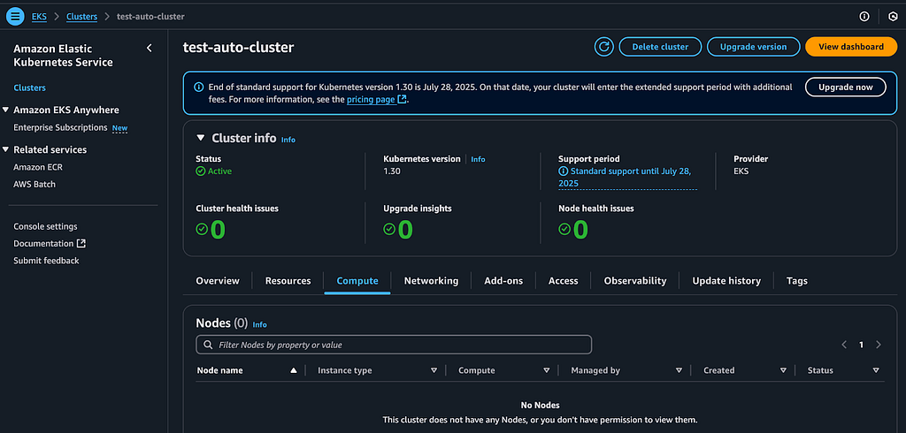This screenshot has height=433, width=906.
Task: Click the Clusters breadcrumb link
Action: click(x=81, y=16)
